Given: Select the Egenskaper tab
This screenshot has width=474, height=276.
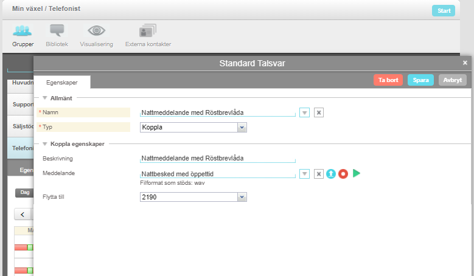Looking at the screenshot, I should click(x=62, y=82).
